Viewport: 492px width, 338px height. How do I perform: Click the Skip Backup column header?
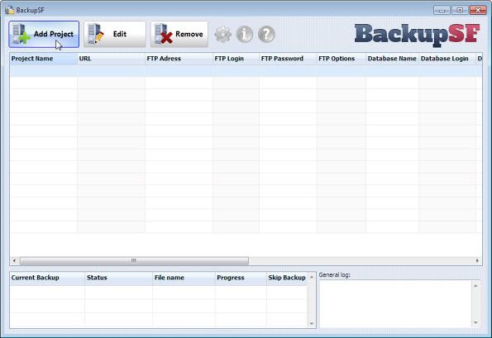point(287,278)
